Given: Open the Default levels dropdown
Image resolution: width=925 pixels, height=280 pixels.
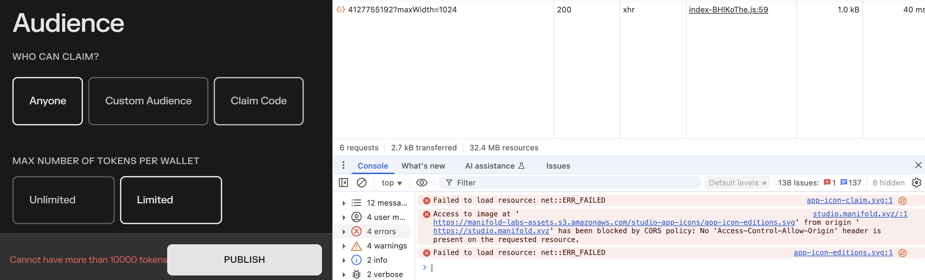Looking at the screenshot, I should 737,183.
